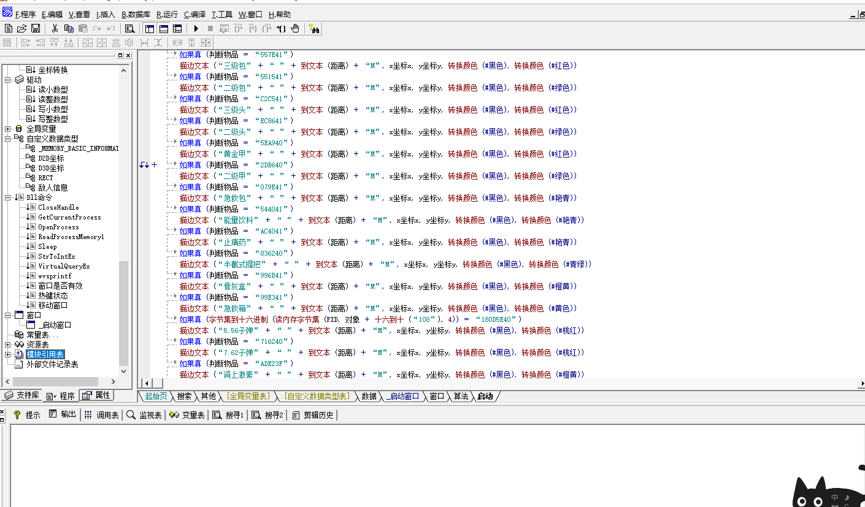Stop execution with the stop icon
Screen dimensions: 865x507
coord(210,28)
